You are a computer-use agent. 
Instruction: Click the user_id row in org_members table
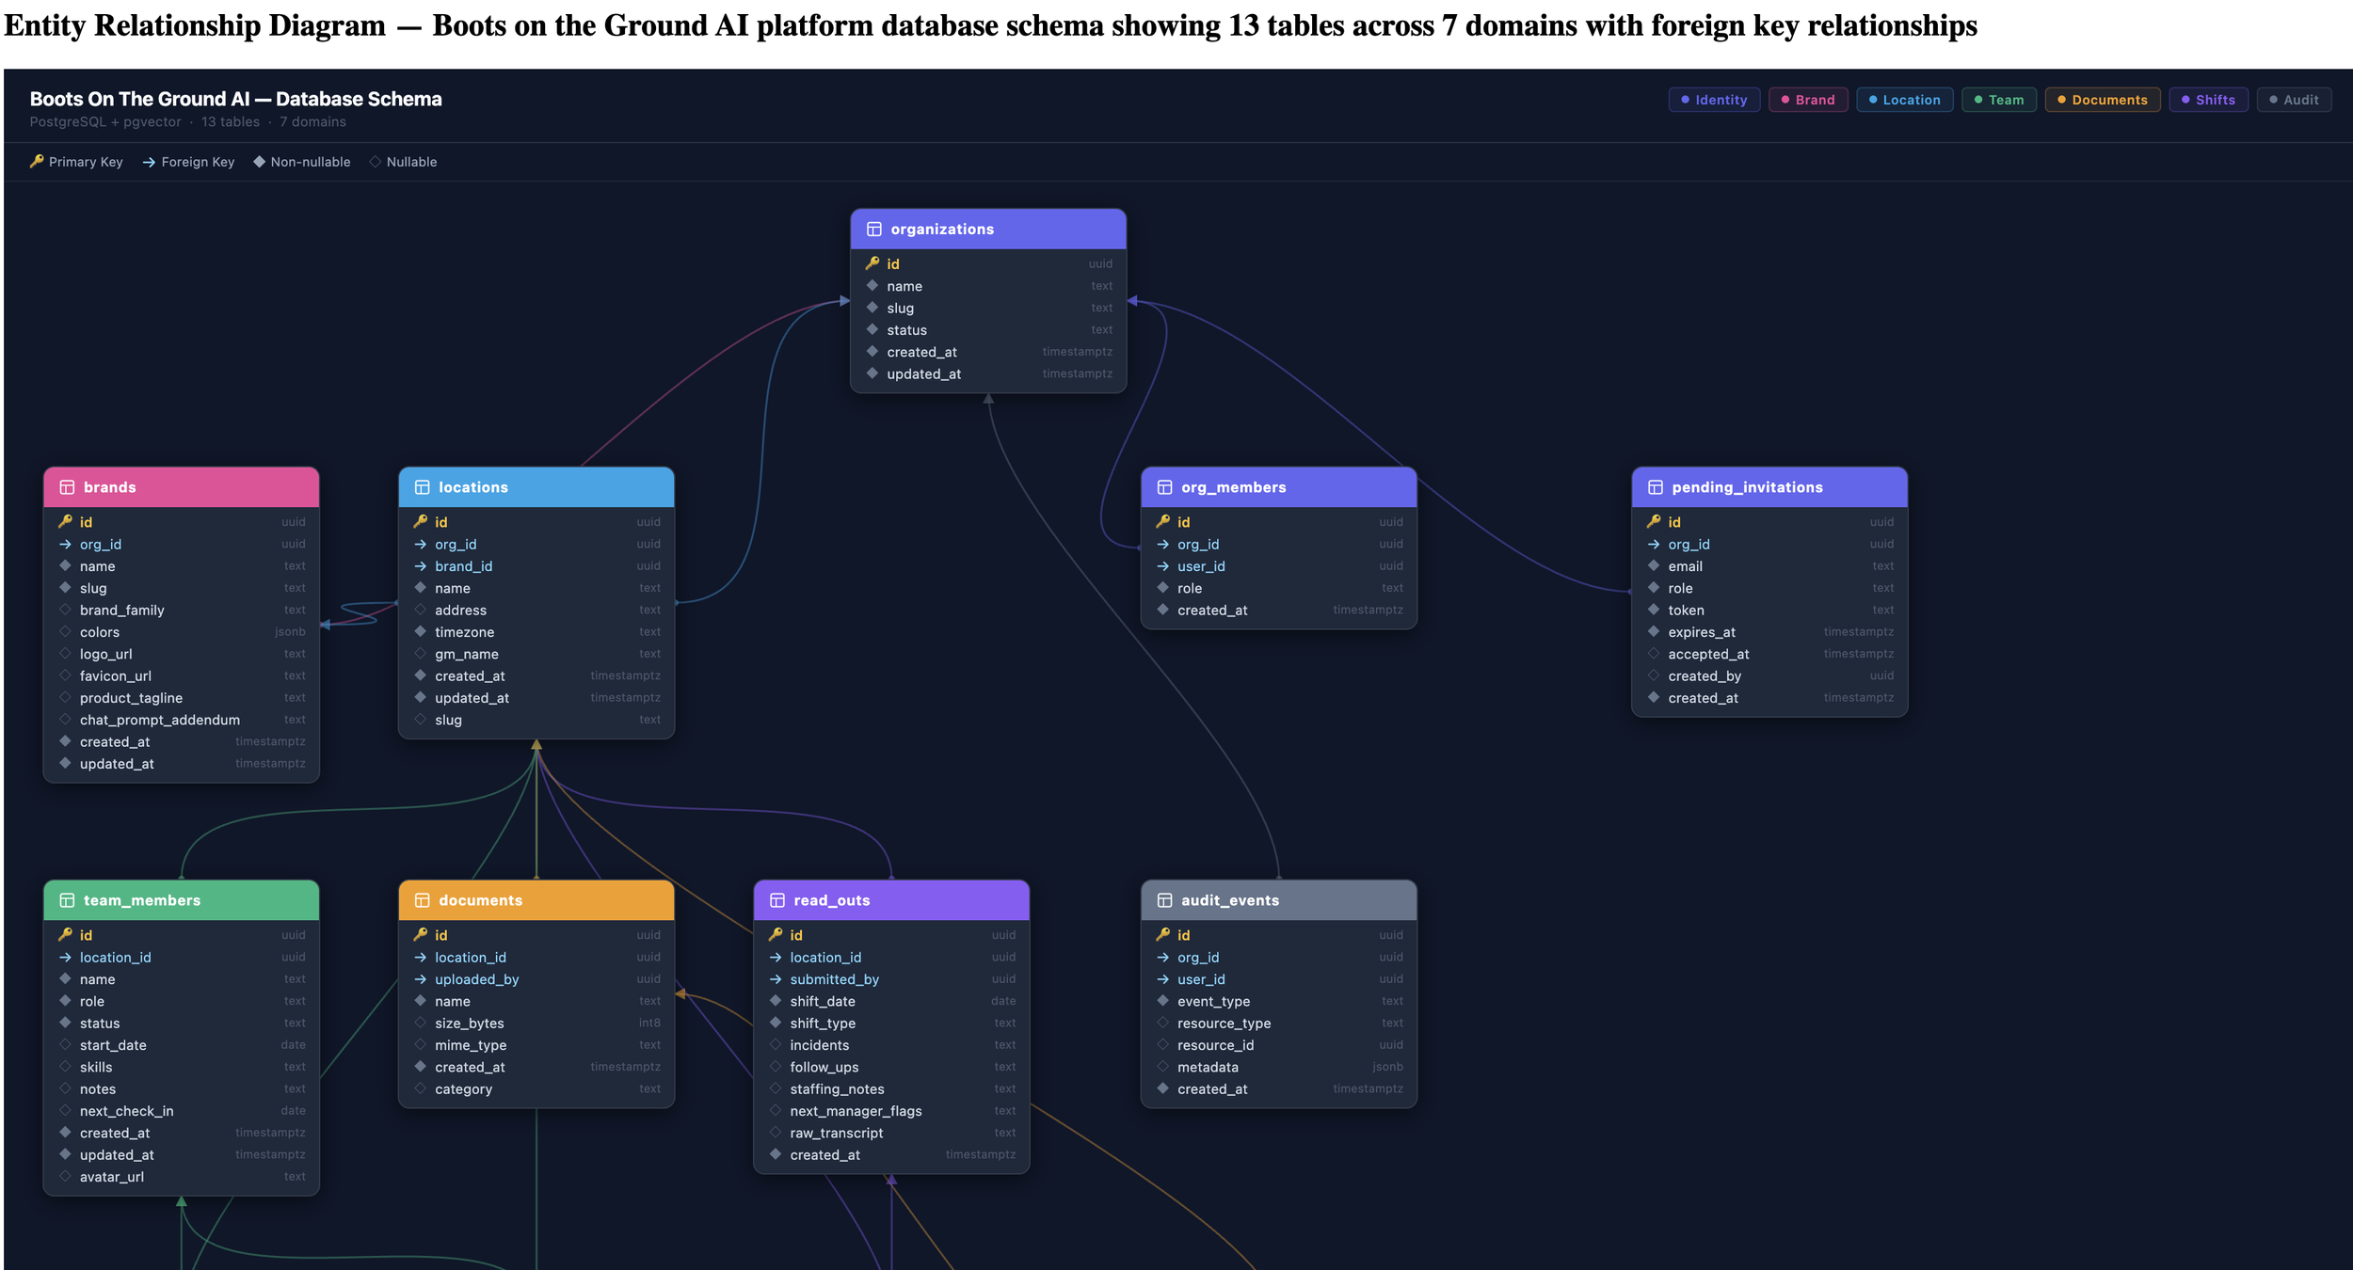[x=1279, y=566]
